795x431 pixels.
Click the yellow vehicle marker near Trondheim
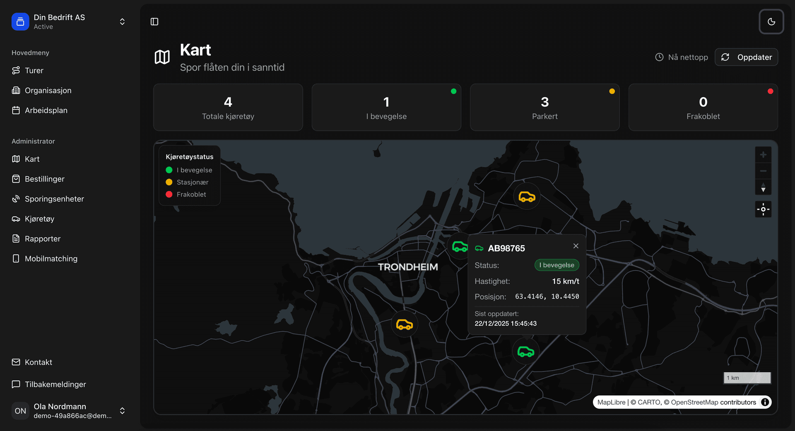tap(405, 324)
